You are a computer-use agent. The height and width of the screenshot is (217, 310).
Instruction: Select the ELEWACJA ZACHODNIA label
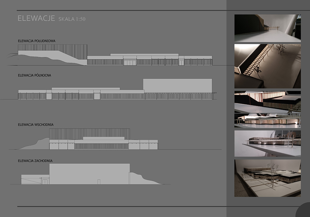[35, 161]
